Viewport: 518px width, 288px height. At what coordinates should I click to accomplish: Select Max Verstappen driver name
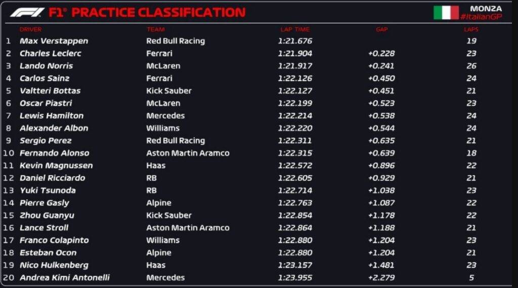(x=54, y=41)
